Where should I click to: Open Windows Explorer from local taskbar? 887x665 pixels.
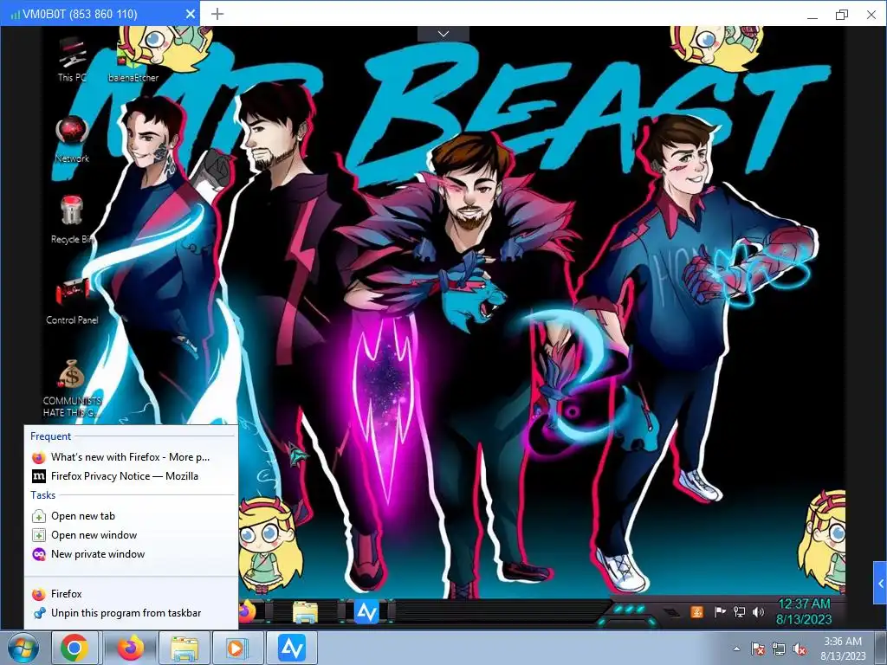click(185, 648)
